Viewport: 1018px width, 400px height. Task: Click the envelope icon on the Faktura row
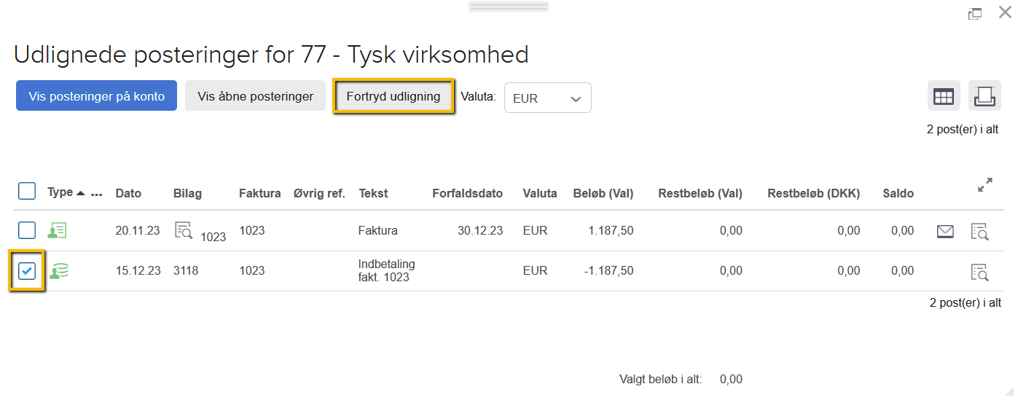tap(945, 232)
